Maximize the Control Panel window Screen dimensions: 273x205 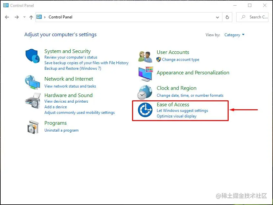tap(250, 5)
